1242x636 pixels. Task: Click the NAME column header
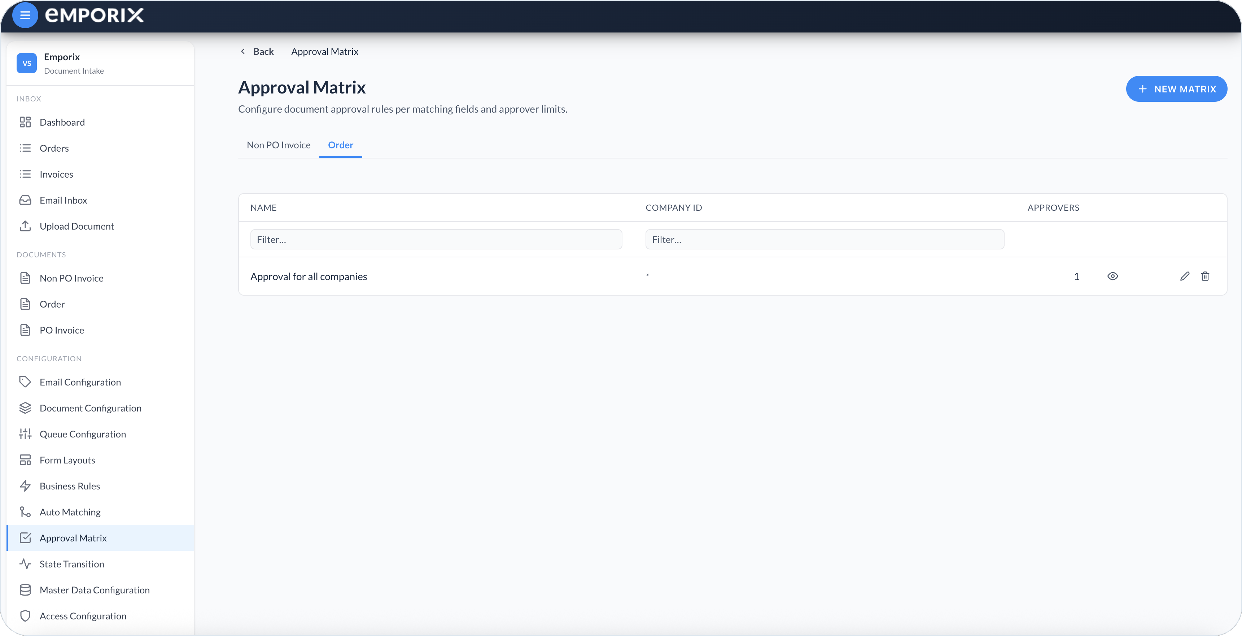click(263, 208)
